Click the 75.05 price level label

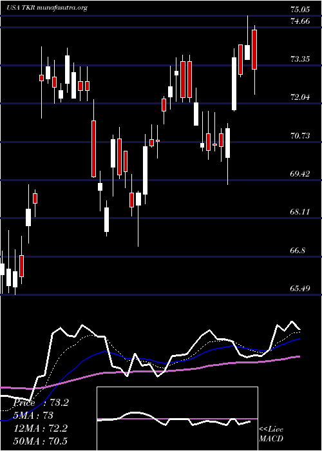(x=300, y=10)
